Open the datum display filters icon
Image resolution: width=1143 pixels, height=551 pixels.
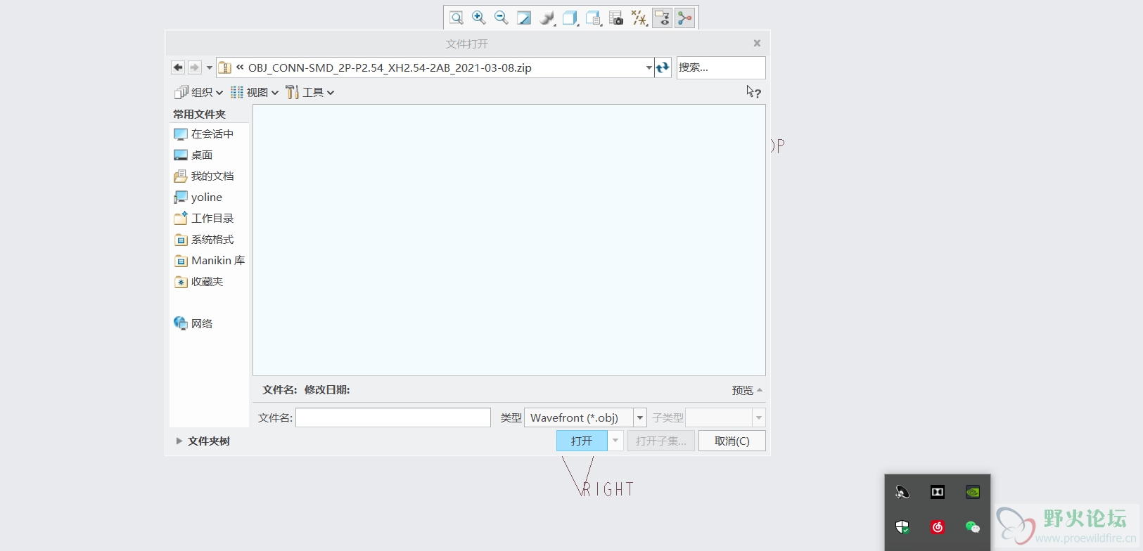click(639, 18)
